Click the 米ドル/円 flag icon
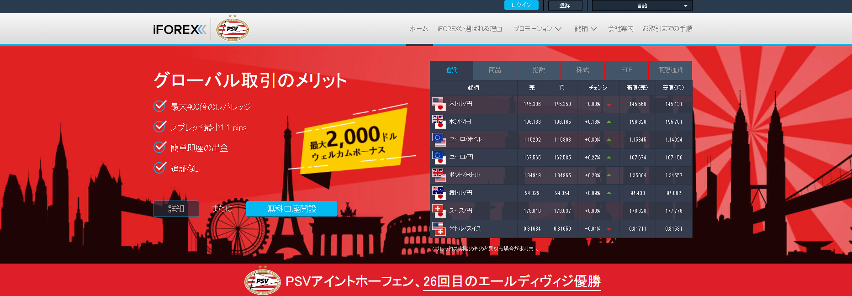The height and width of the screenshot is (296, 852). click(x=439, y=104)
